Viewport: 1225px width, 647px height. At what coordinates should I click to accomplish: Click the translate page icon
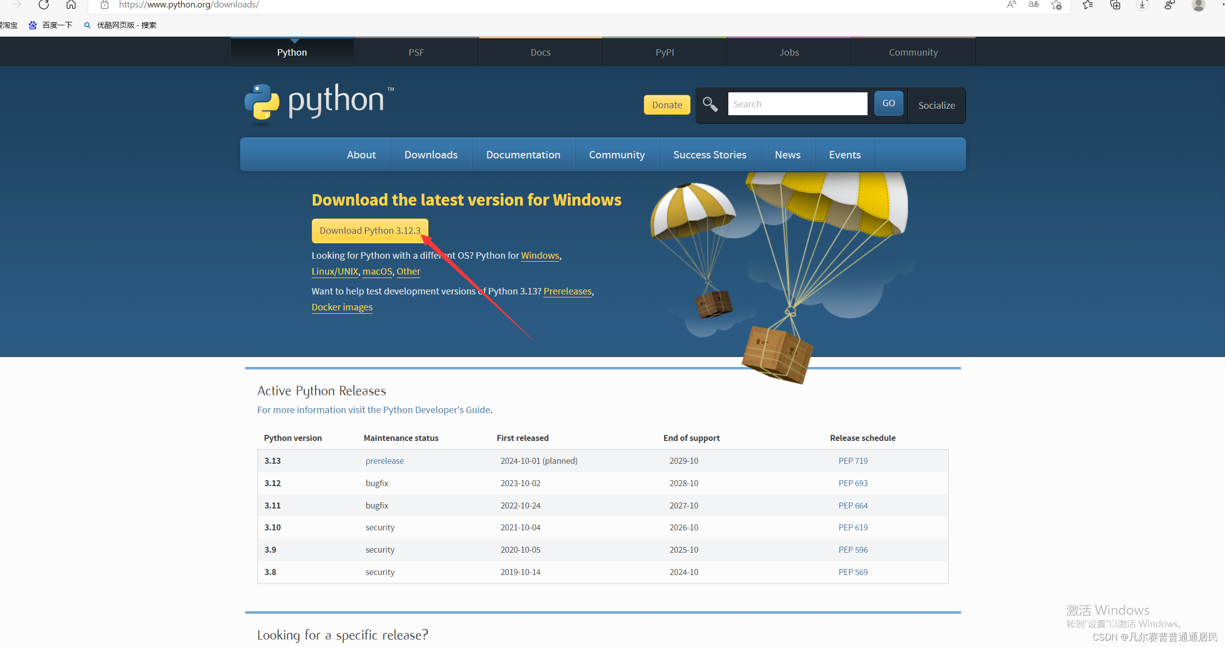click(x=1034, y=5)
